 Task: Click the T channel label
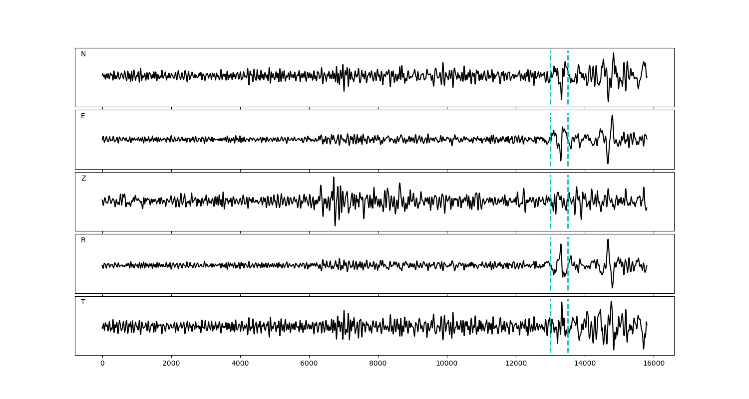pos(83,302)
